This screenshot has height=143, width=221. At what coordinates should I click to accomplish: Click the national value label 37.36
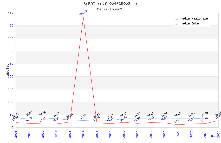(x=43, y=114)
